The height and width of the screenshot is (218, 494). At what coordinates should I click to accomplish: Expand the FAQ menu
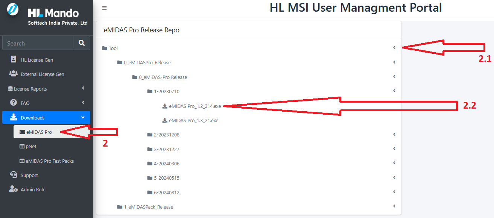[83, 103]
